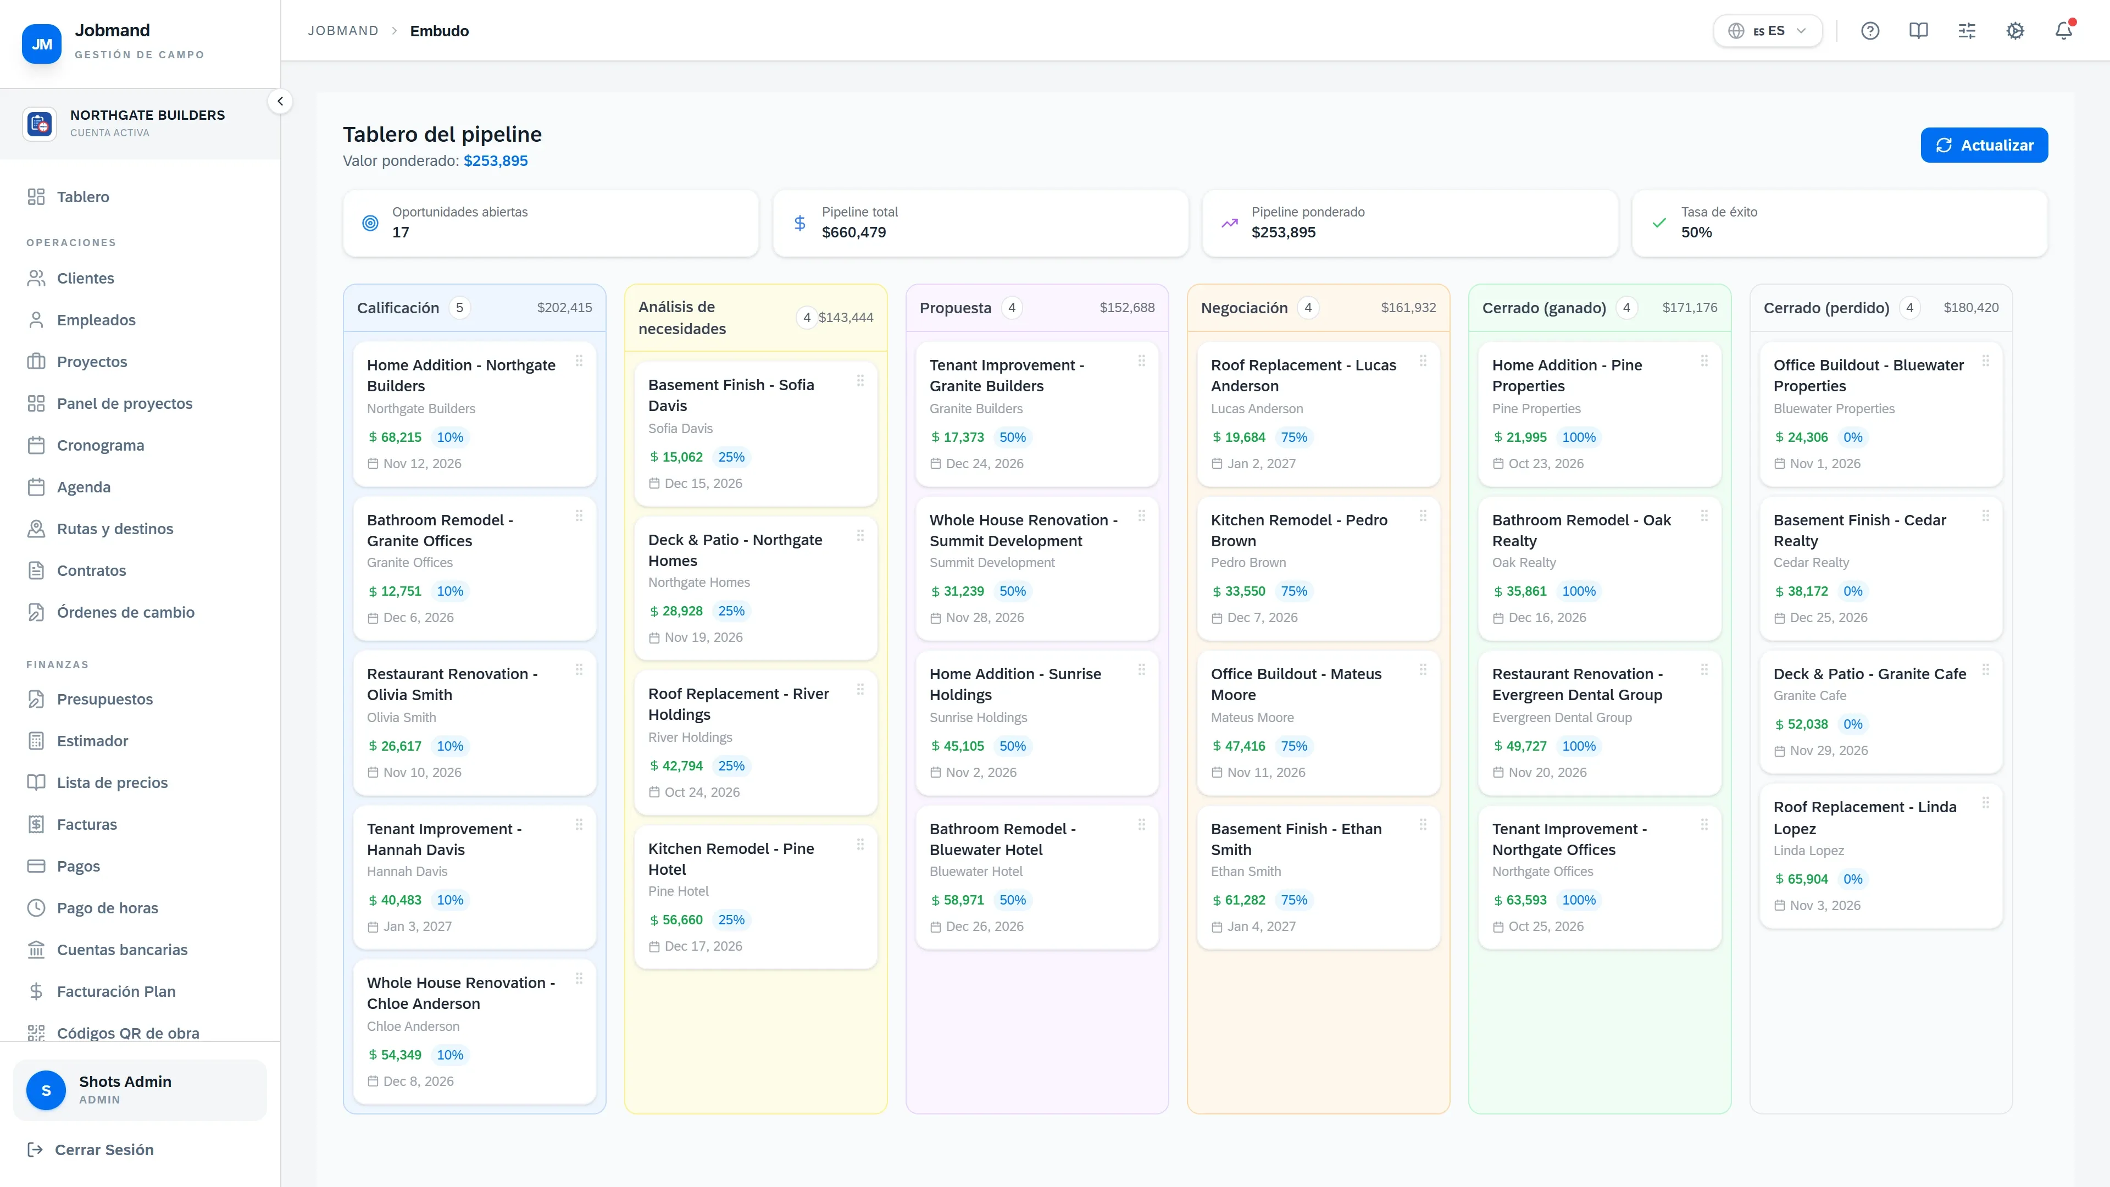Open the settings gear icon
This screenshot has height=1187, width=2110.
coord(2015,31)
